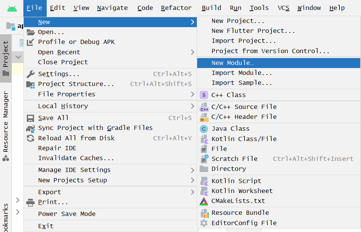Click the Android Studio logo icon

coord(12,8)
